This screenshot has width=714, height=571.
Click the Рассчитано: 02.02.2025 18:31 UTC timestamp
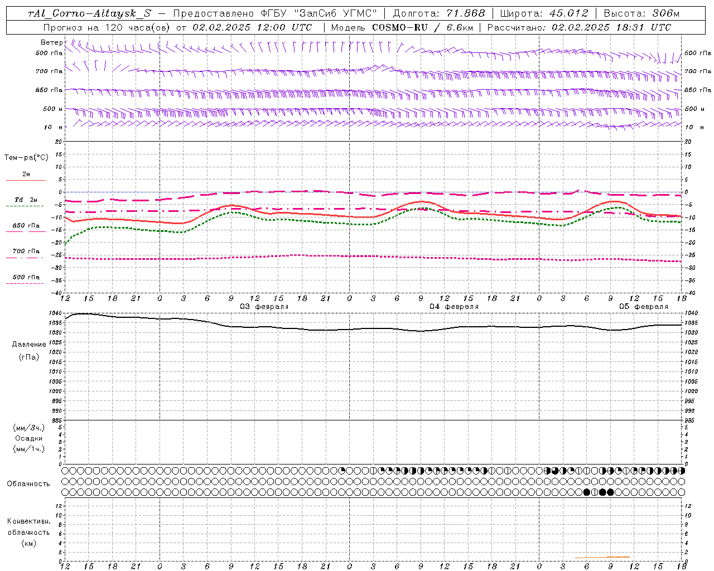tap(579, 27)
